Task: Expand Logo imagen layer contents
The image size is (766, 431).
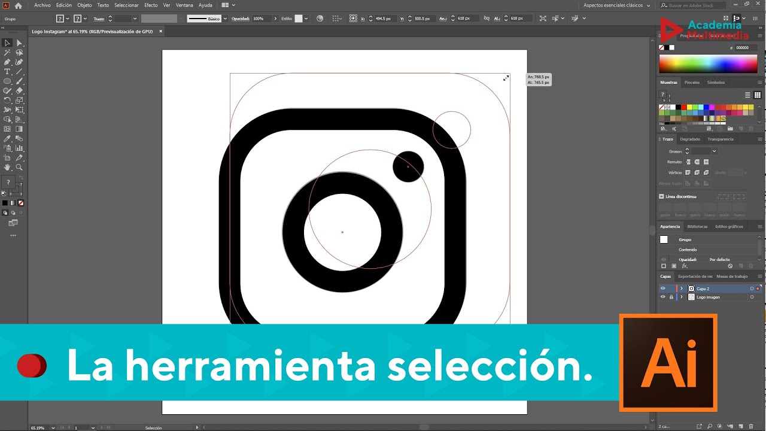Action: 681,297
